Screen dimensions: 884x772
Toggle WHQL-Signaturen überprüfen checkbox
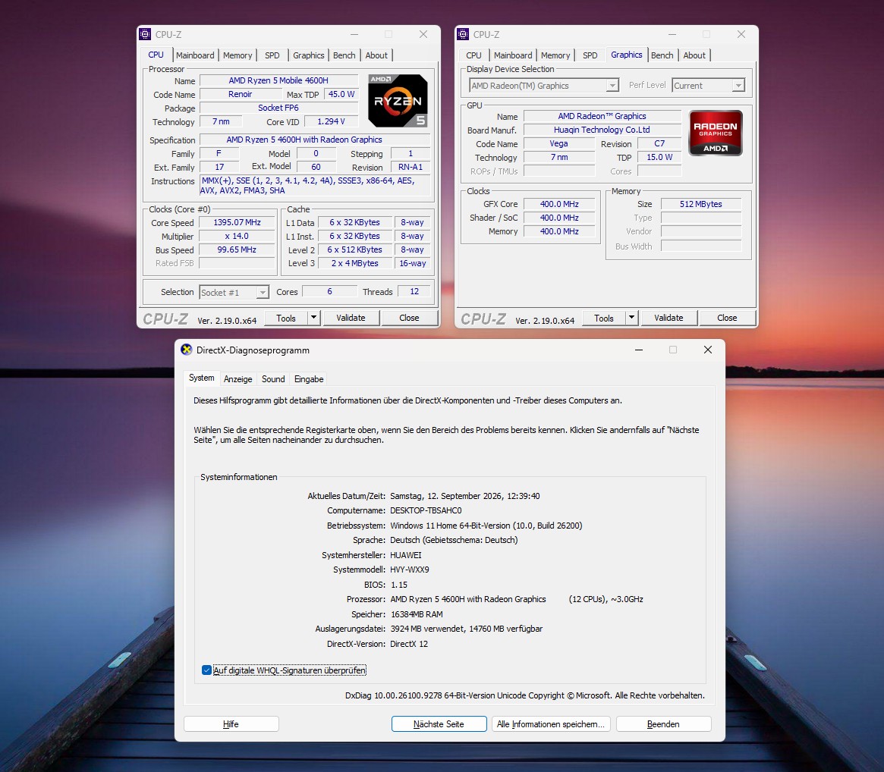(206, 670)
